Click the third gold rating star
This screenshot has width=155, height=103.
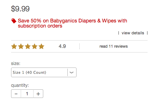(x=28, y=46)
